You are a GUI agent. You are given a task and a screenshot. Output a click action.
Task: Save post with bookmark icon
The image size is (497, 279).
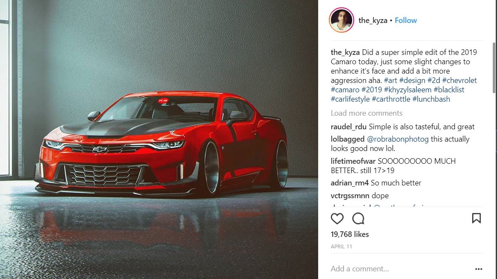click(x=476, y=218)
